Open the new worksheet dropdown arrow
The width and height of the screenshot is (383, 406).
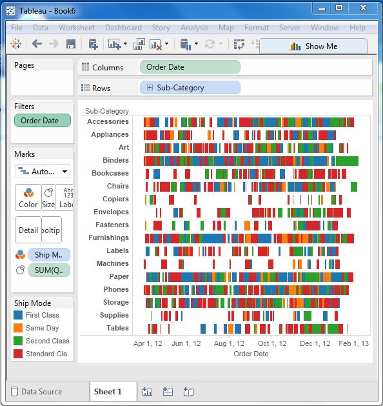pyautogui.click(x=126, y=43)
